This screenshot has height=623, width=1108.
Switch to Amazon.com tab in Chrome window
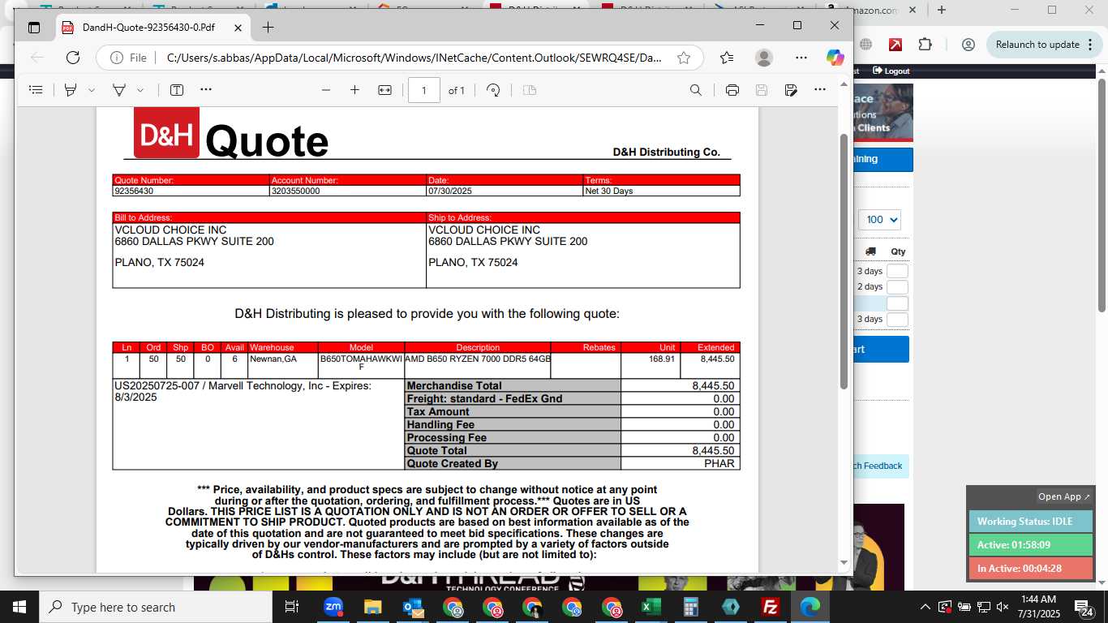(871, 10)
